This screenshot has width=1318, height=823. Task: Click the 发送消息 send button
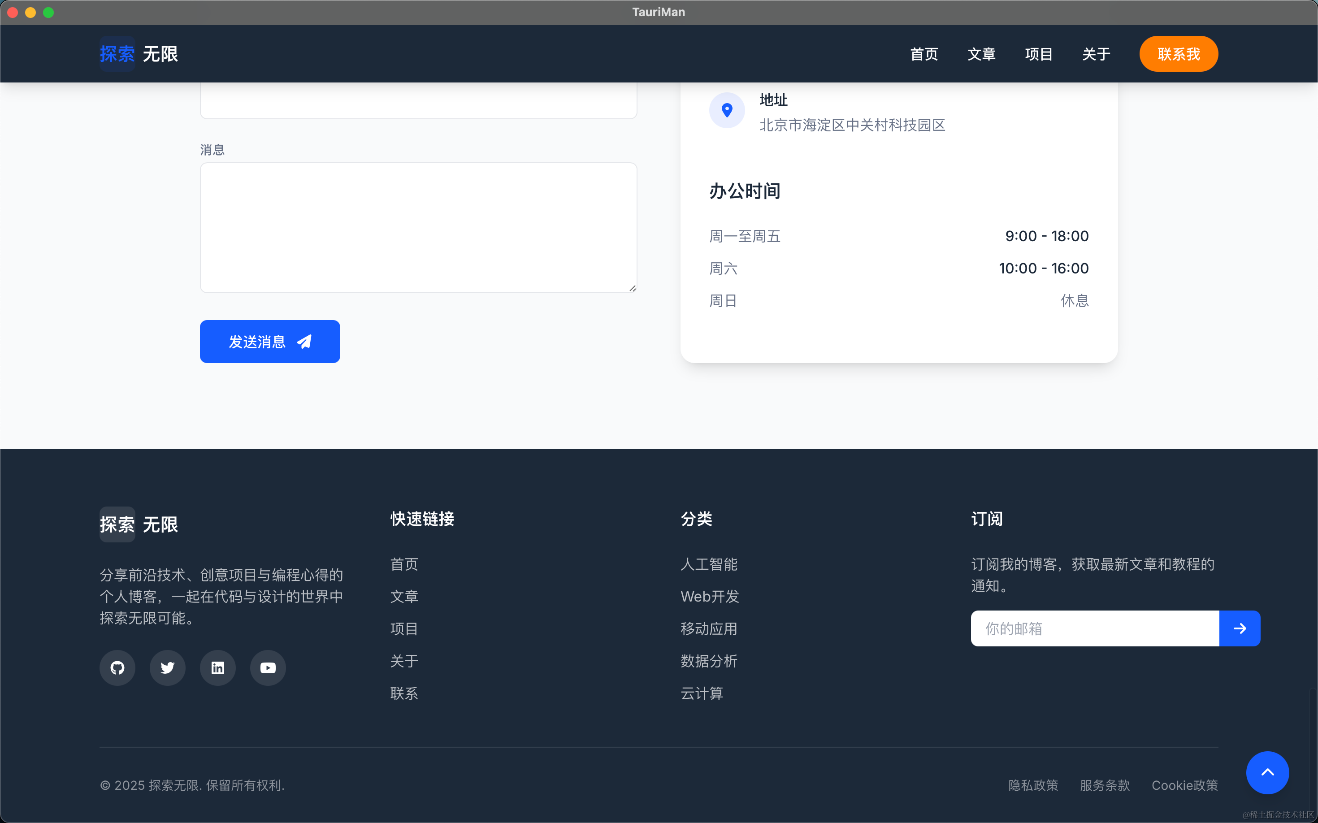pyautogui.click(x=269, y=342)
